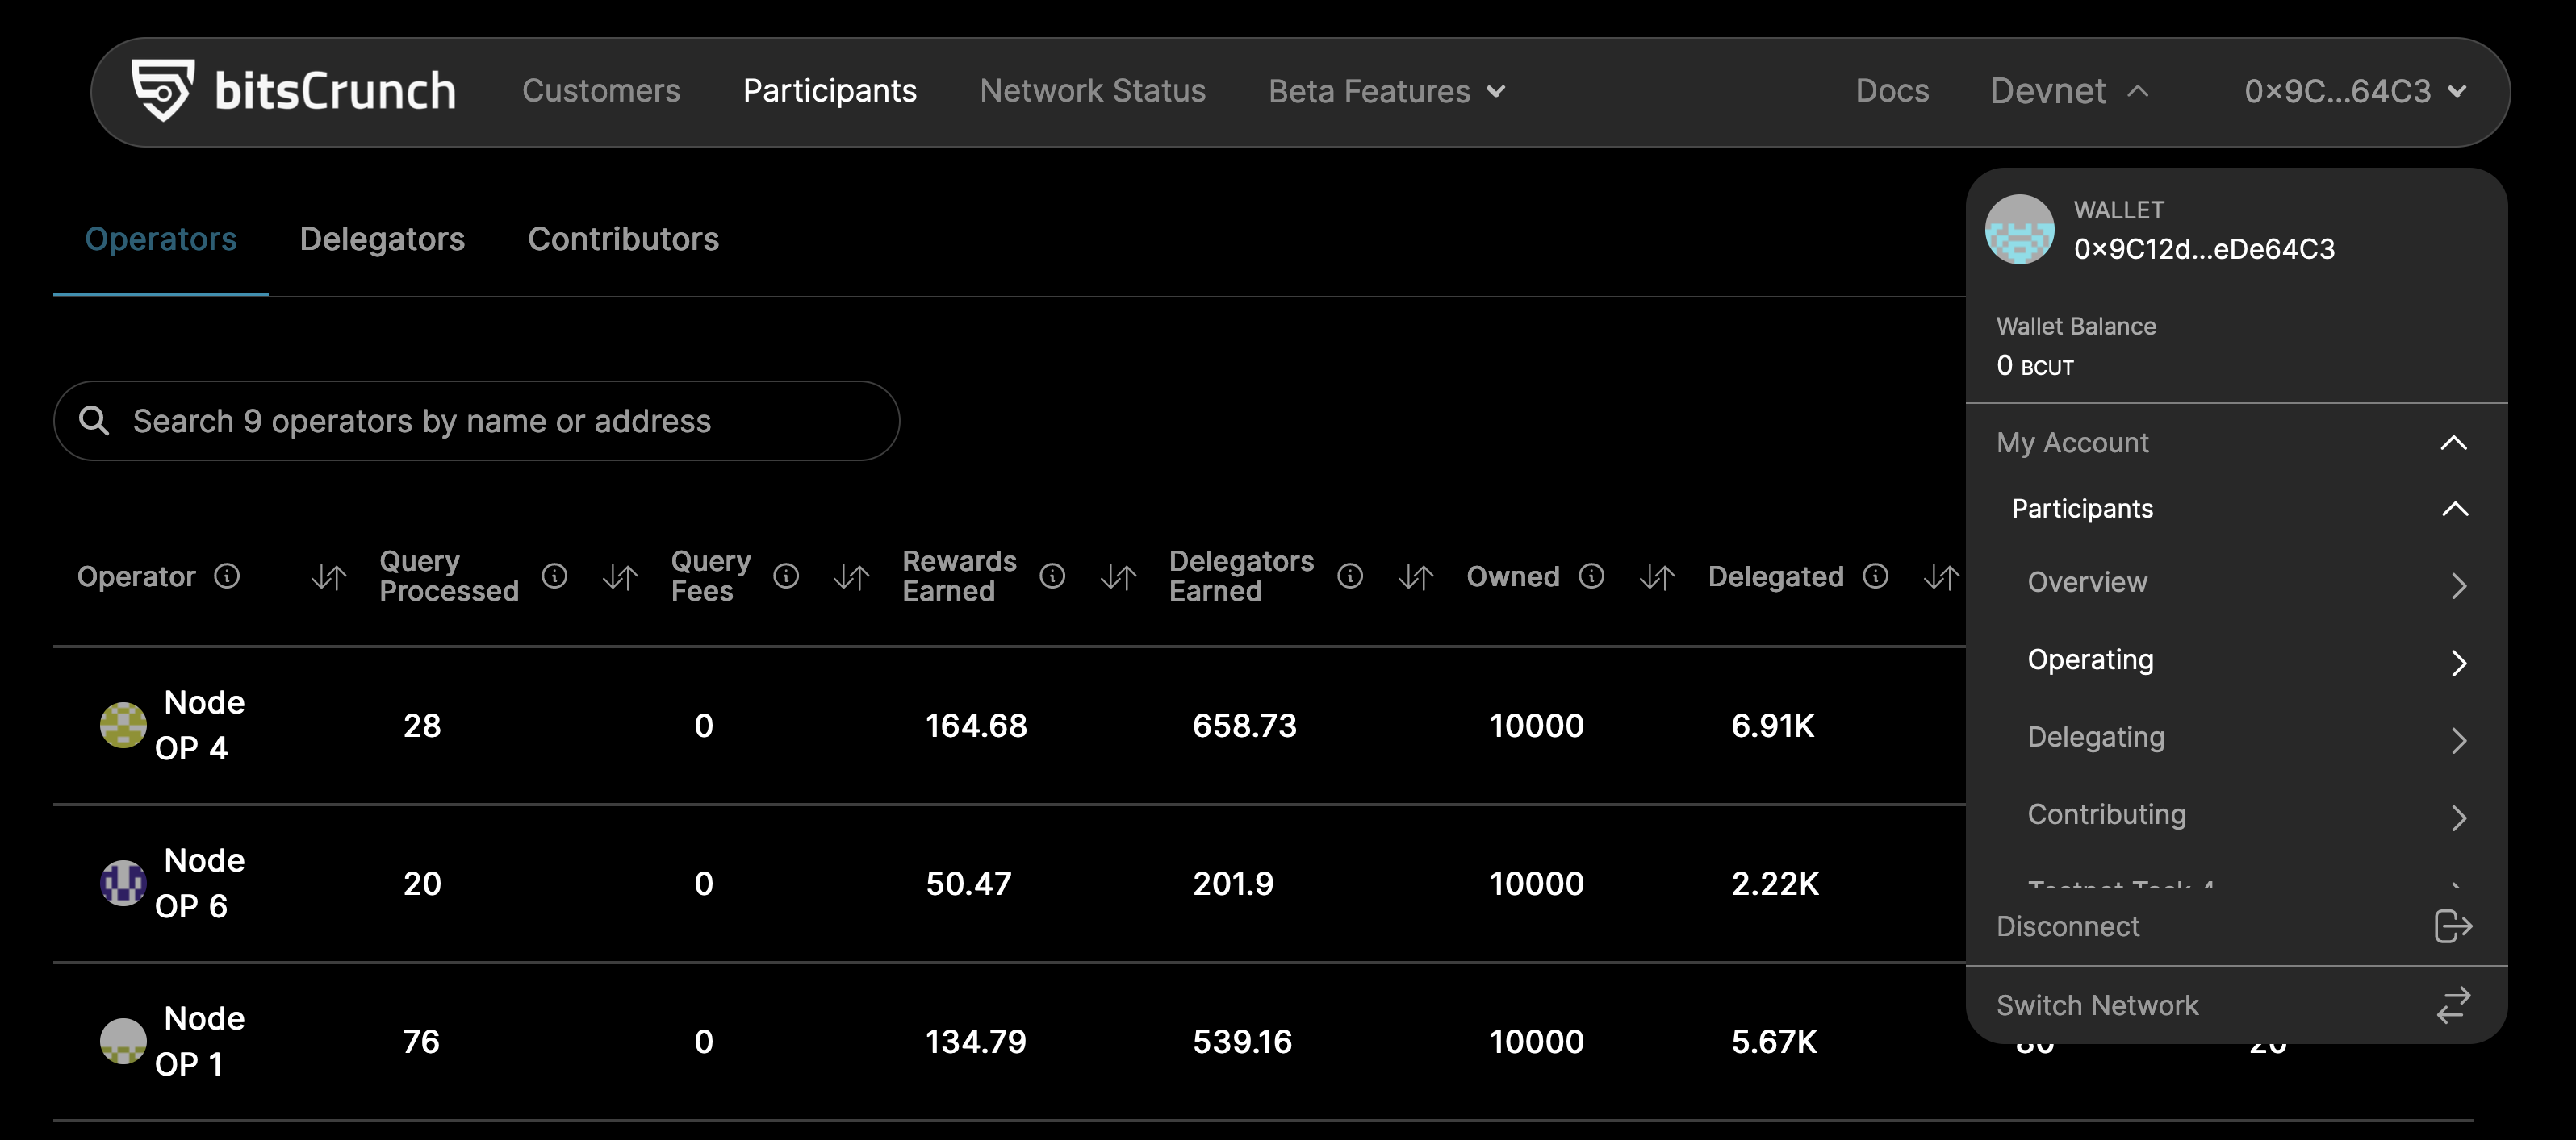Click the Disconnect logout icon
Image resolution: width=2576 pixels, height=1140 pixels.
[2453, 926]
